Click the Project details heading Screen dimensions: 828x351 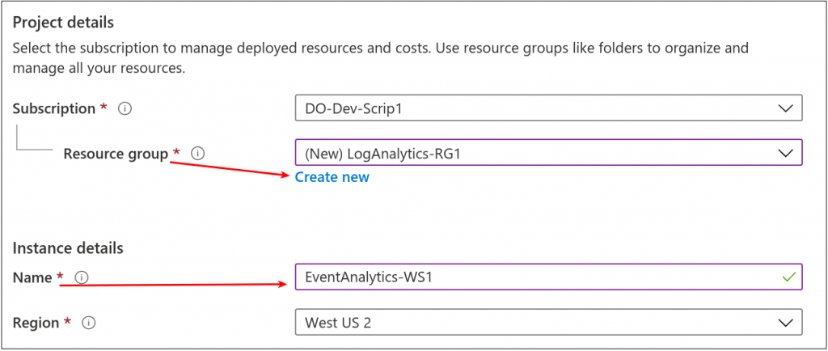click(63, 22)
